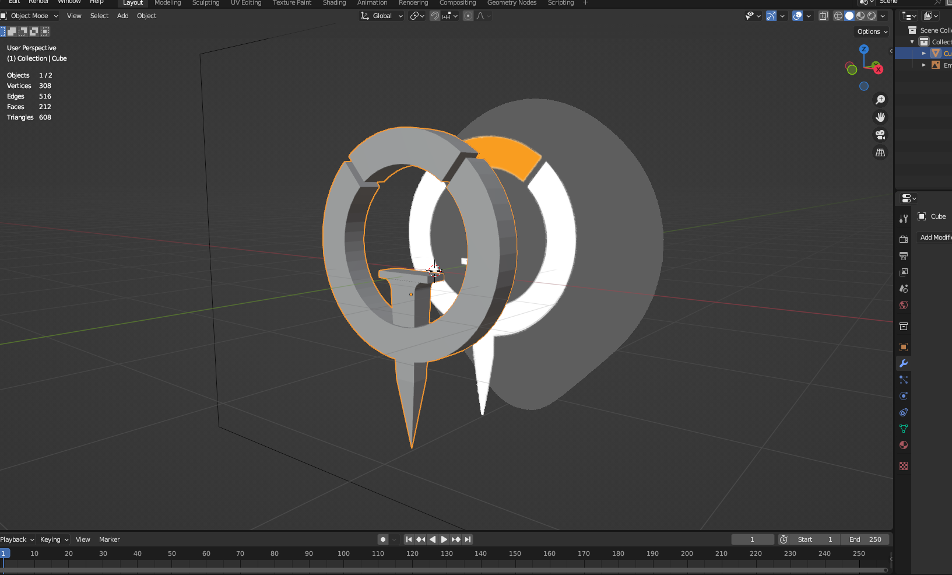The height and width of the screenshot is (575, 952).
Task: Collapse the Collection tree in outliner
Action: [912, 42]
